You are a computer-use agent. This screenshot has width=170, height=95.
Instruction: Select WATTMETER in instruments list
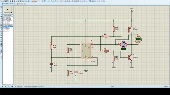[x=6, y=31]
